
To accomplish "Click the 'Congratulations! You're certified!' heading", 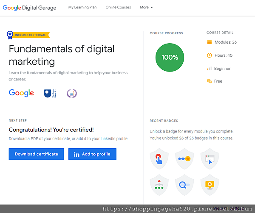I will (51, 130).
